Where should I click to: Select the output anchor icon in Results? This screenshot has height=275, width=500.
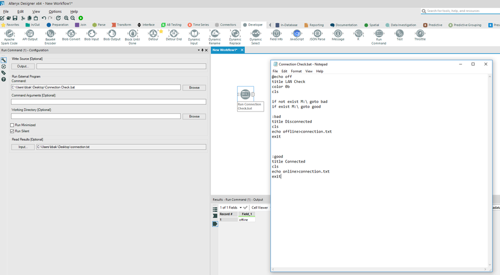click(215, 224)
